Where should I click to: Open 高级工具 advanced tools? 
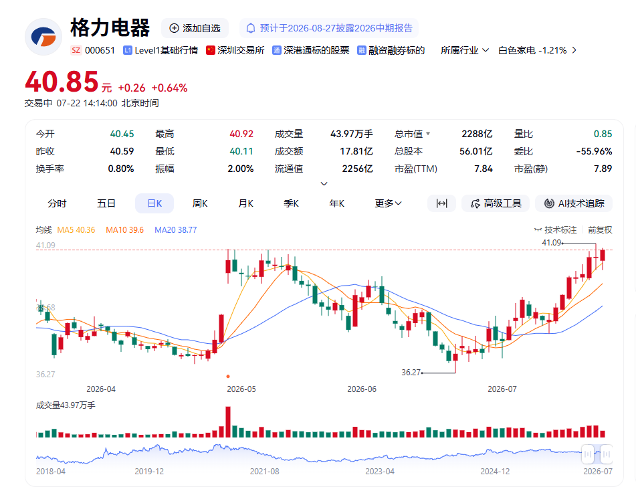click(496, 203)
